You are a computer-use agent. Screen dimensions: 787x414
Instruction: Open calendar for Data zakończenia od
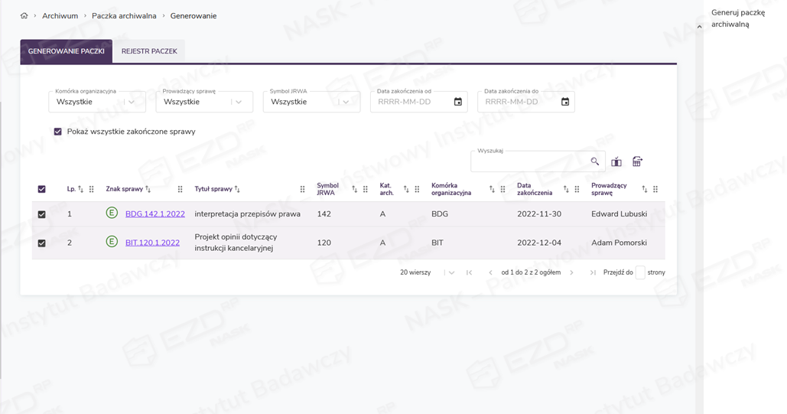pos(458,102)
